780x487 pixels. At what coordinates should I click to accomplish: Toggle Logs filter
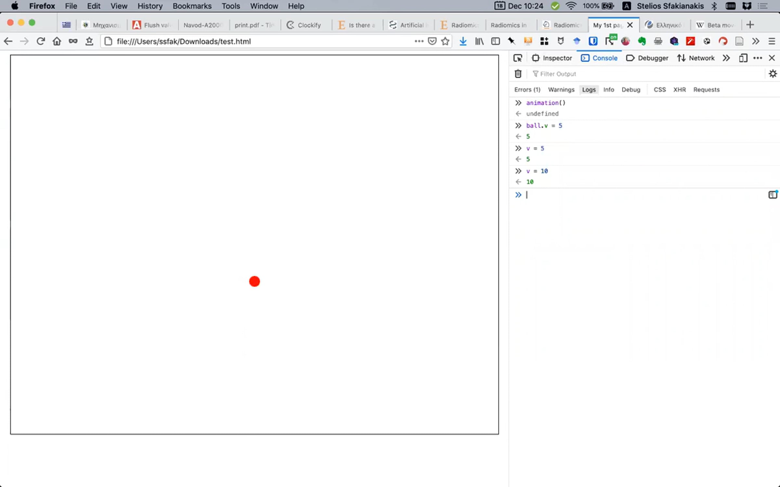[x=589, y=90]
